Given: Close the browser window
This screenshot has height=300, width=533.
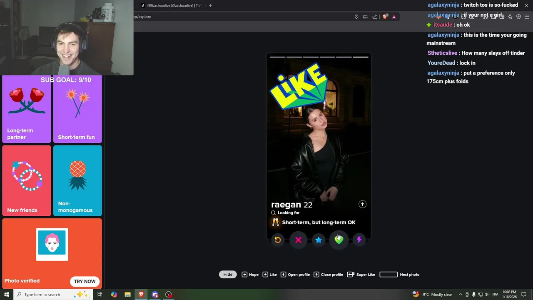Looking at the screenshot, I should coord(526,5).
